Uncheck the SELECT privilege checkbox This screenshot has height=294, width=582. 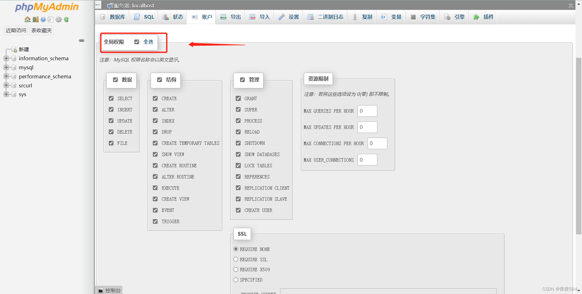pos(111,98)
